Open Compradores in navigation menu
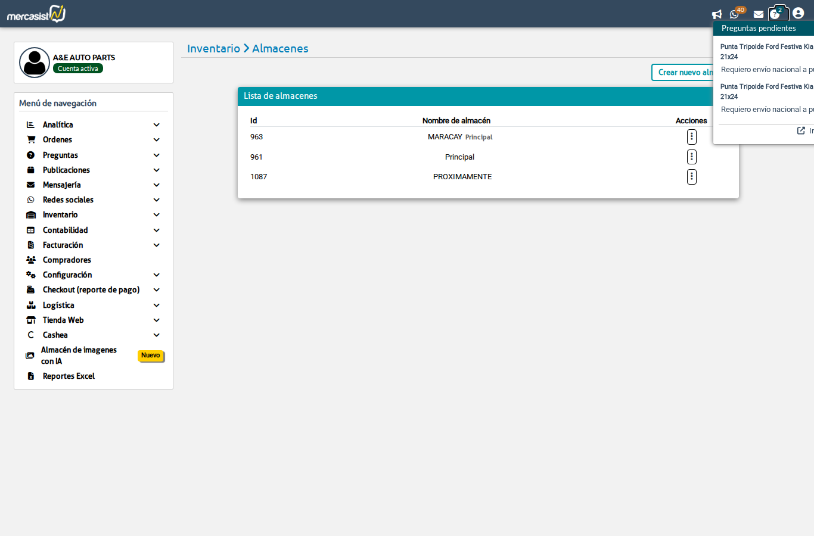 [67, 260]
